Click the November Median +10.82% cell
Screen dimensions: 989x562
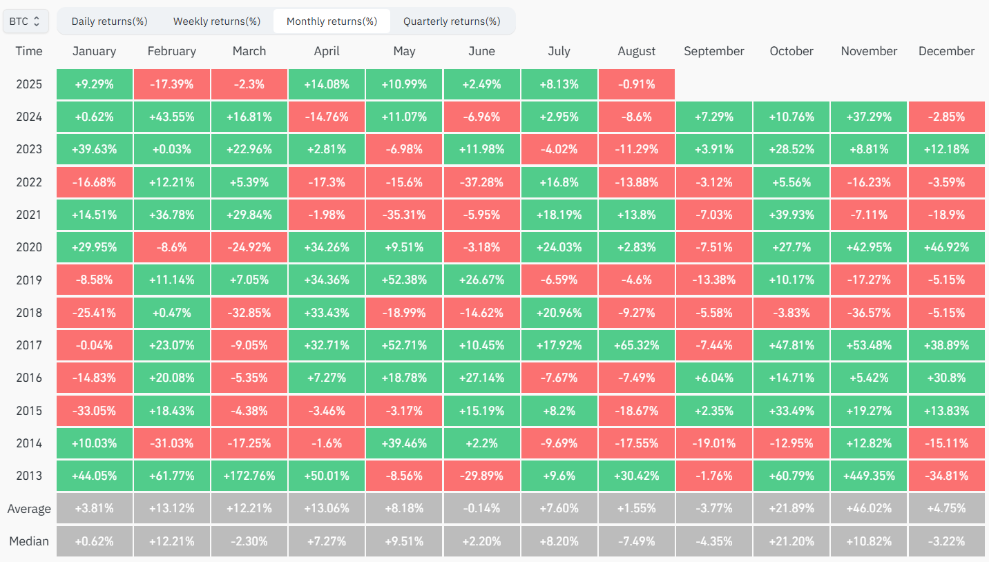coord(869,541)
